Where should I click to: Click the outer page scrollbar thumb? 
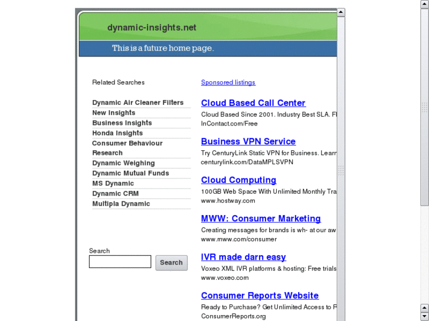[425, 107]
